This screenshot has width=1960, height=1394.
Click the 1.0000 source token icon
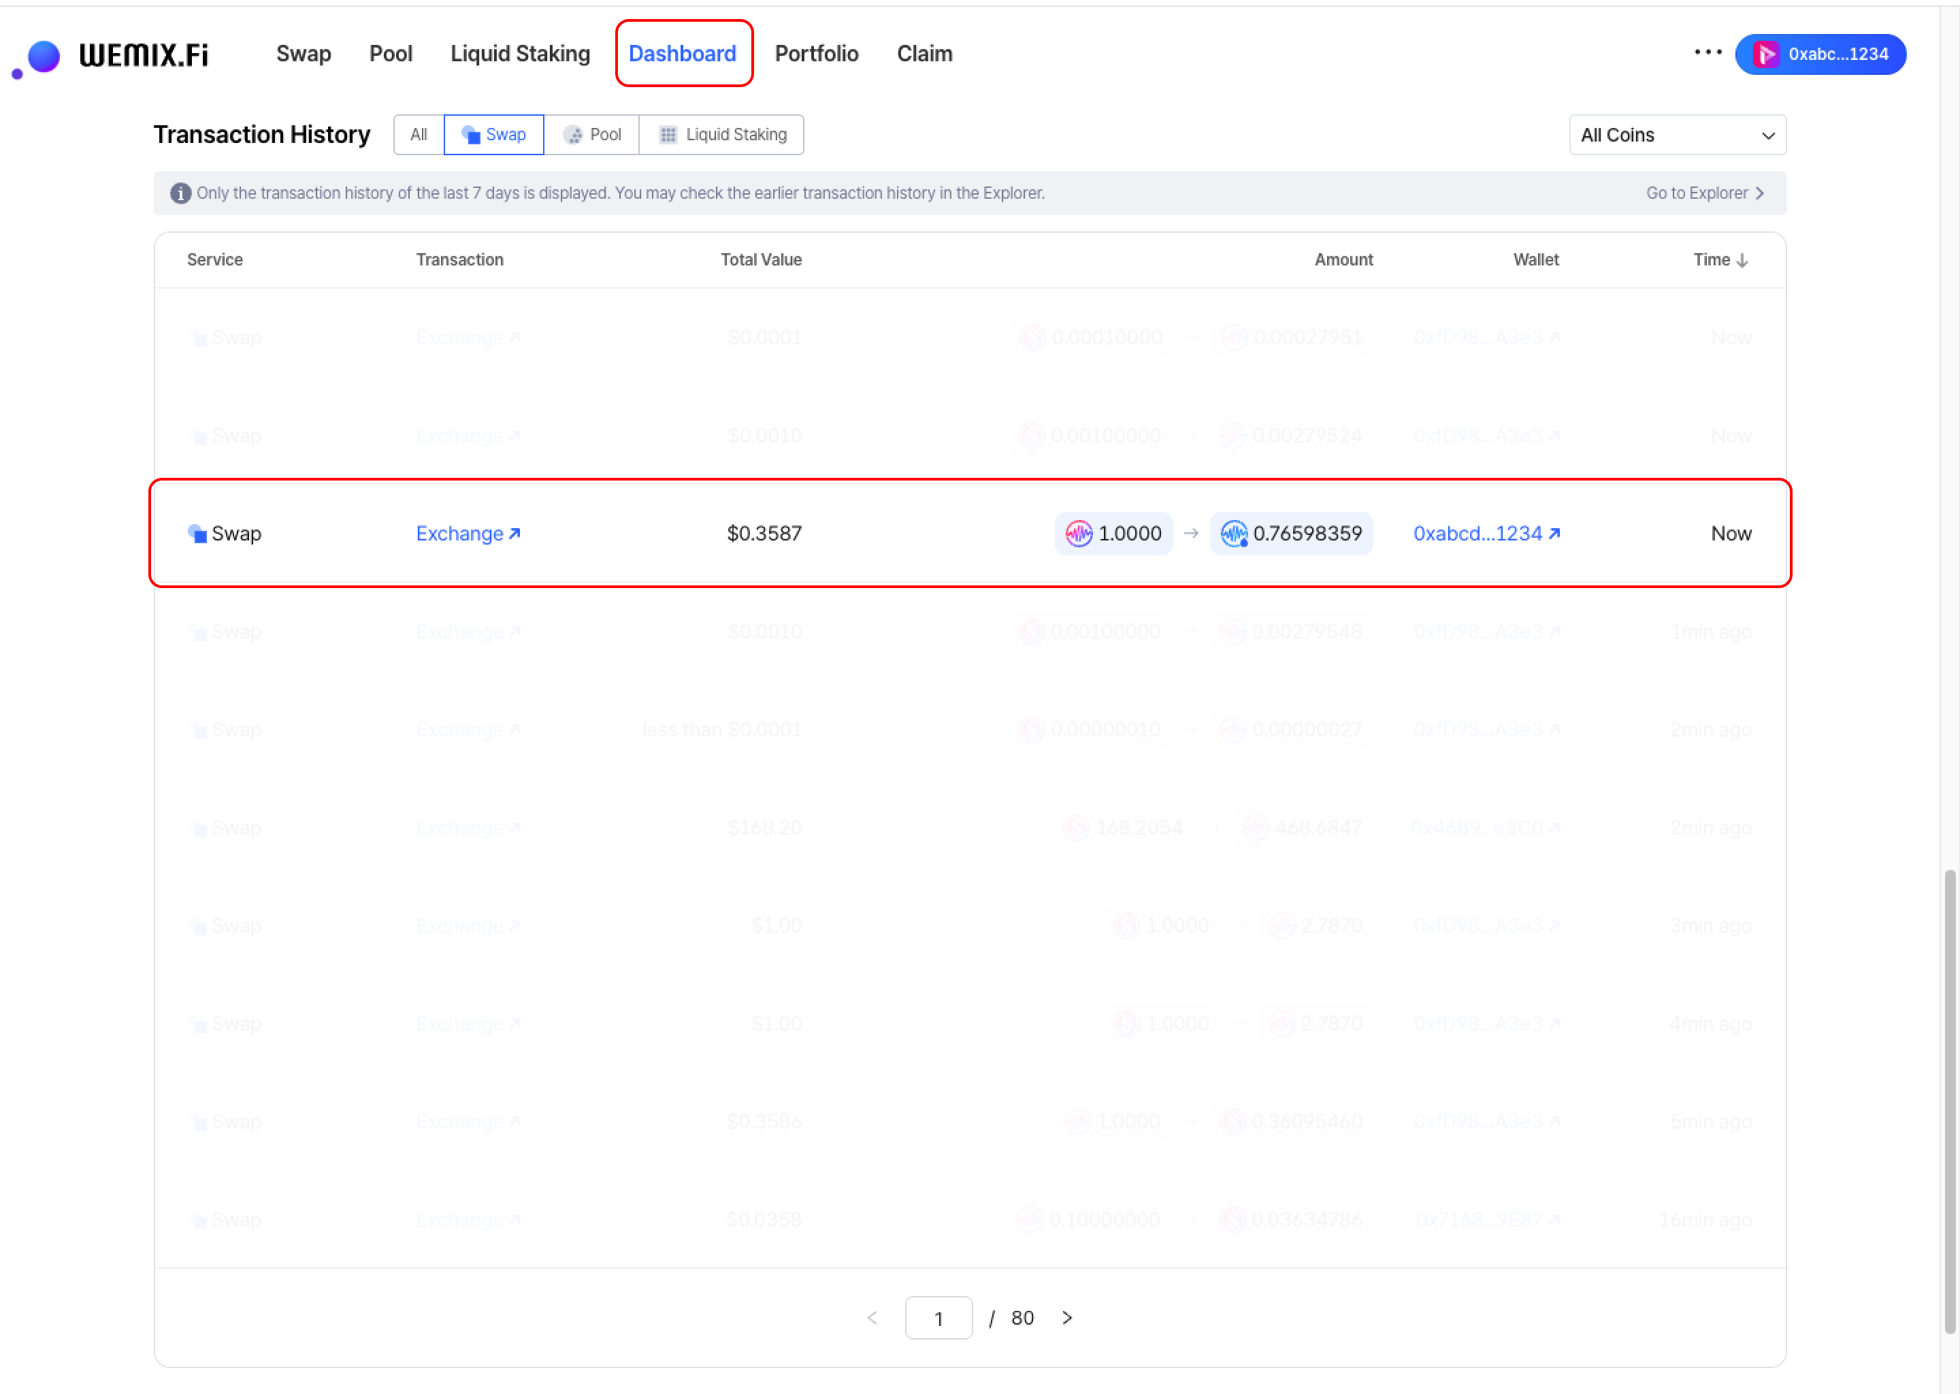(x=1078, y=533)
